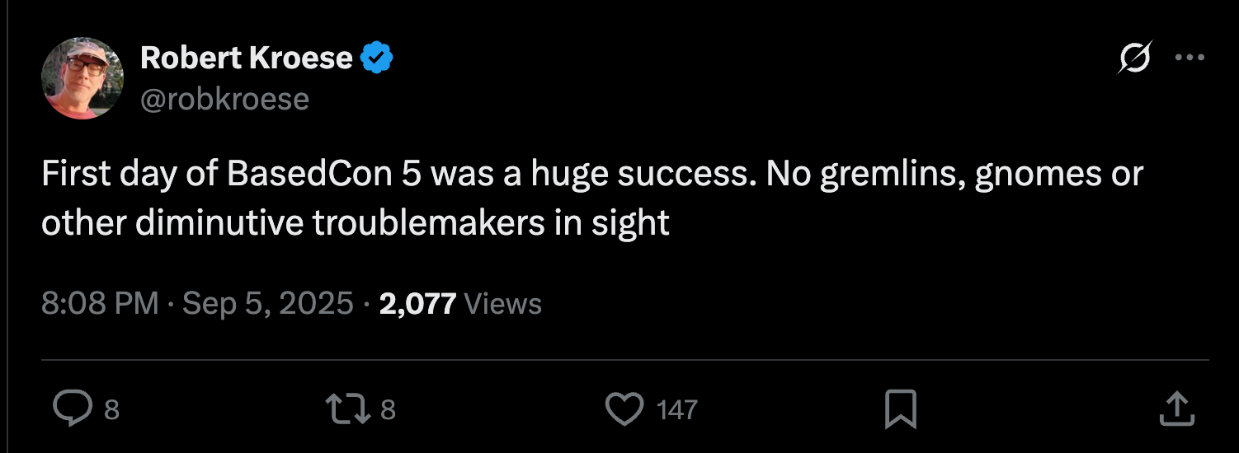Bookmark this tweet
This screenshot has height=453, width=1239.
pyautogui.click(x=900, y=409)
